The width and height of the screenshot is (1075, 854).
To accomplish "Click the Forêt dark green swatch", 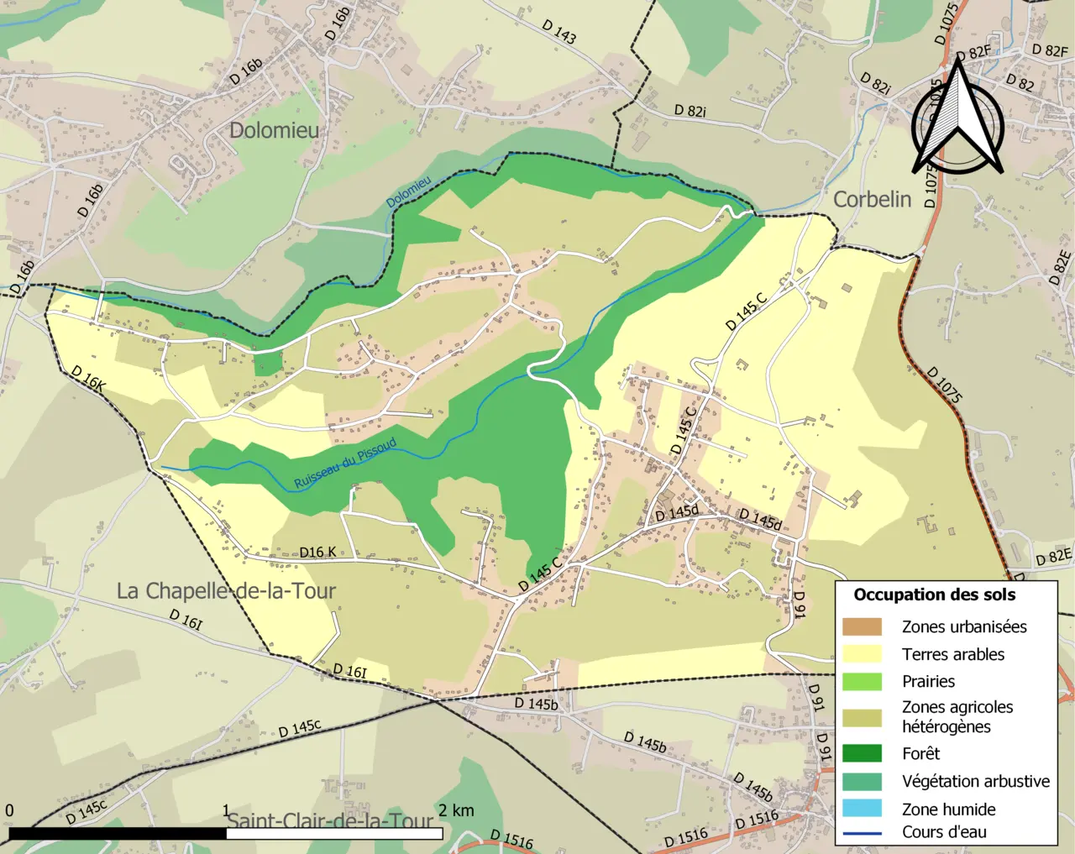I will click(x=863, y=753).
